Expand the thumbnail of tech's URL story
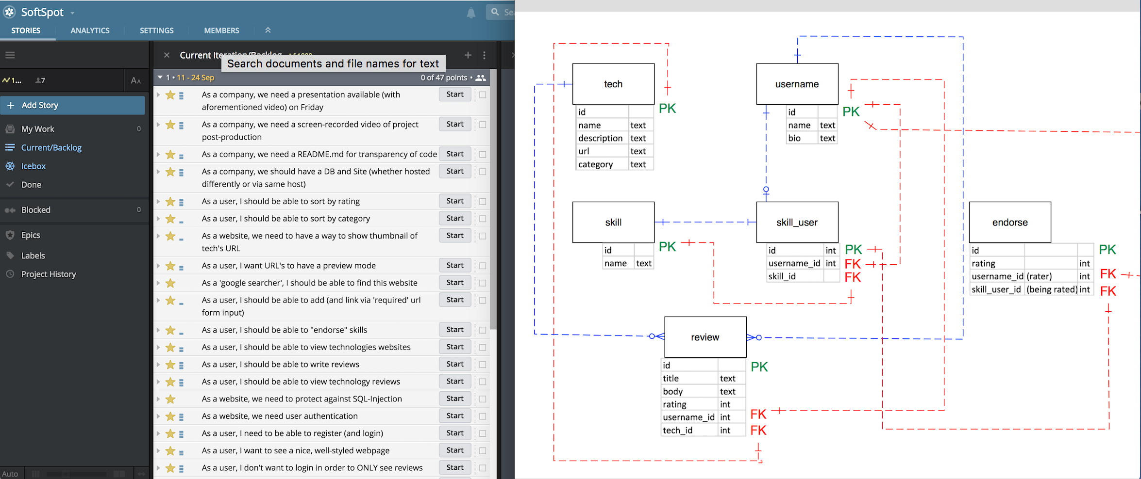The image size is (1141, 479). [x=158, y=236]
